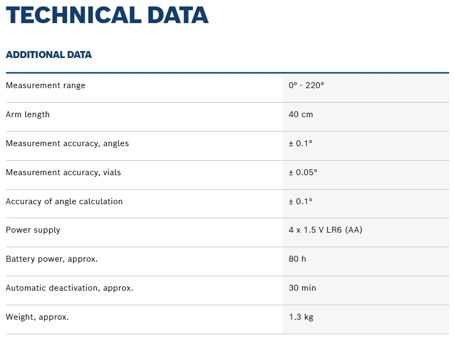This screenshot has width=454, height=338.
Task: Click the ± 0.05° value
Action: pyautogui.click(x=303, y=172)
